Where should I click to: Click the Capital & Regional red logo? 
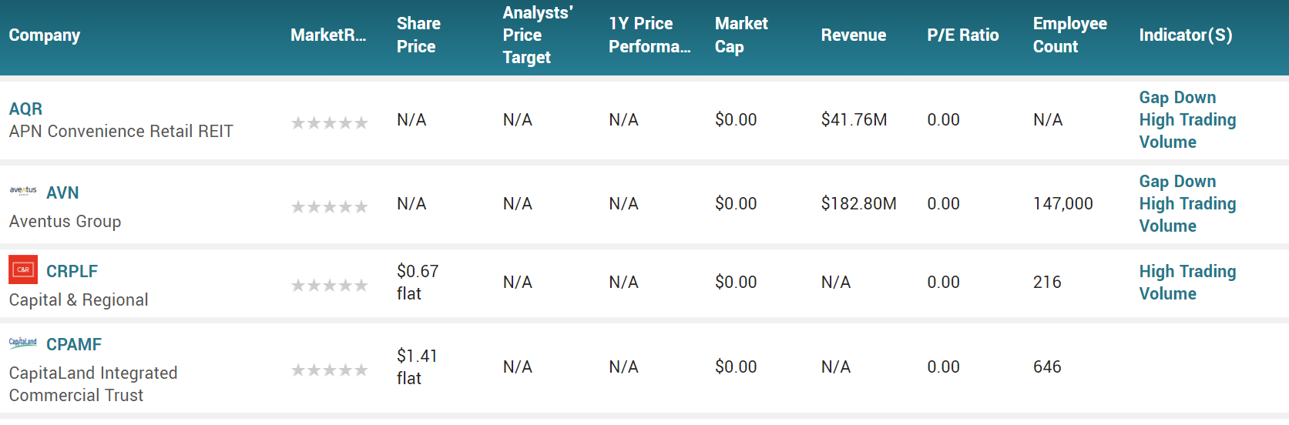[23, 269]
